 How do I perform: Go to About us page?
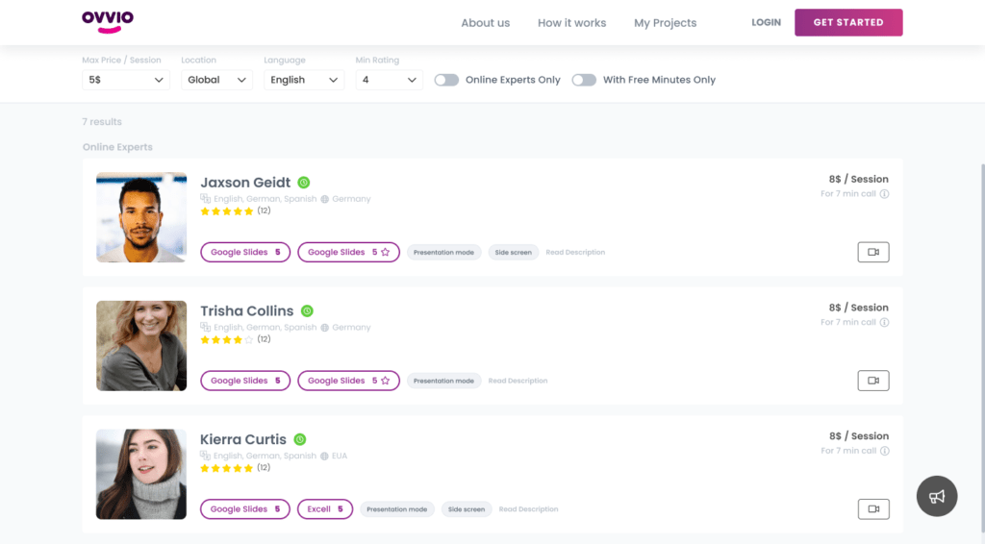tap(485, 23)
